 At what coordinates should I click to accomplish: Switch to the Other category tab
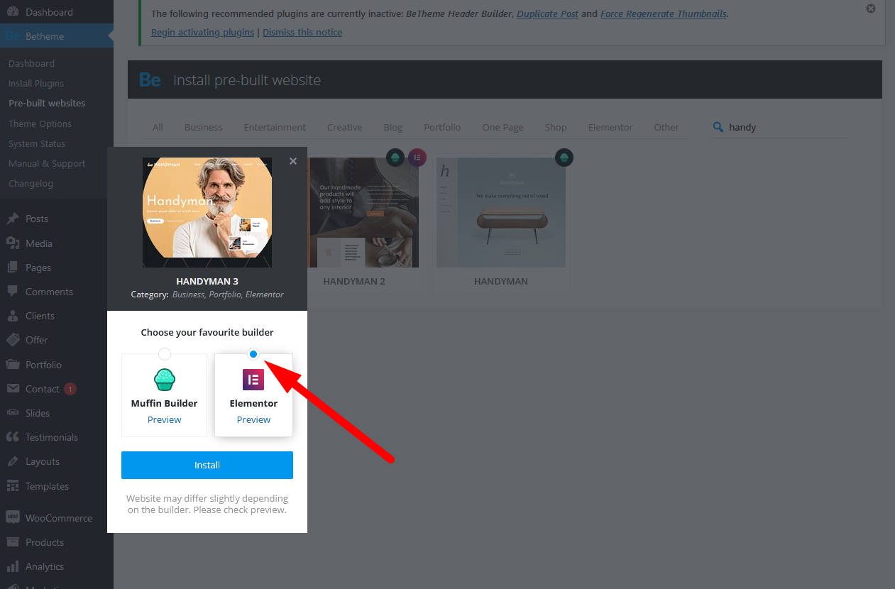point(666,127)
